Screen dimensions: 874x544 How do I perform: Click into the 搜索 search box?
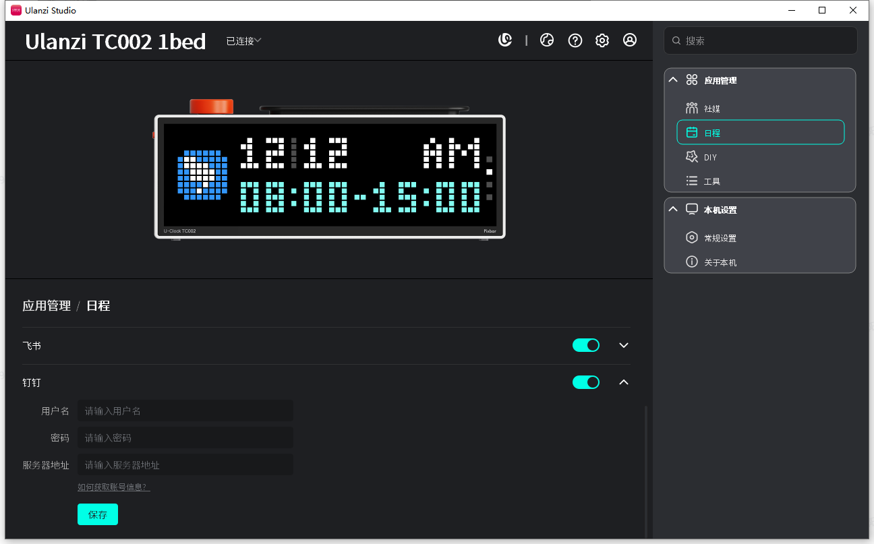click(x=761, y=40)
